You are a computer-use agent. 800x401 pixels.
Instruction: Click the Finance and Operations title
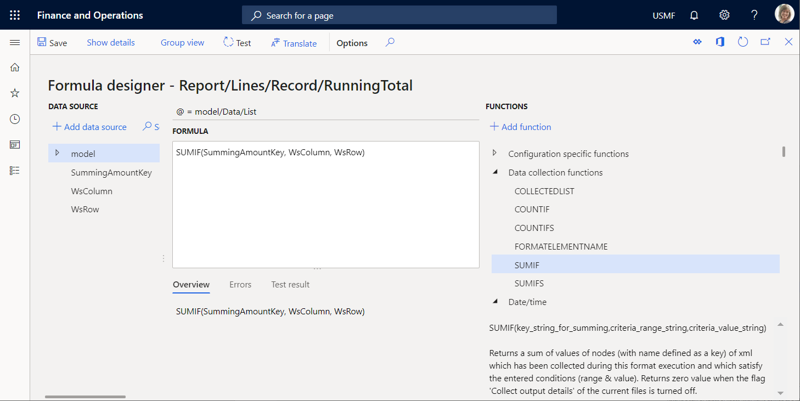[90, 15]
